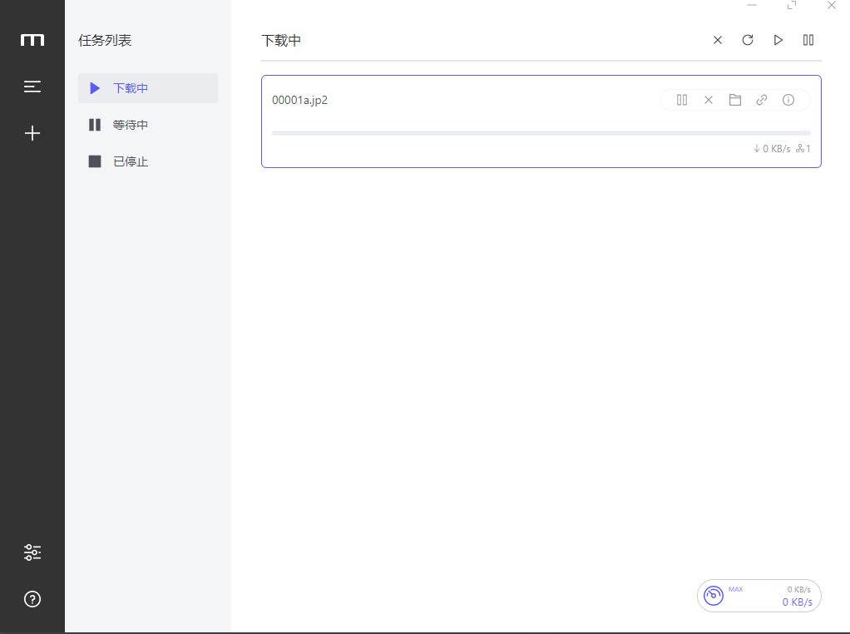
Task: Open the speed meter widget
Action: (x=759, y=596)
